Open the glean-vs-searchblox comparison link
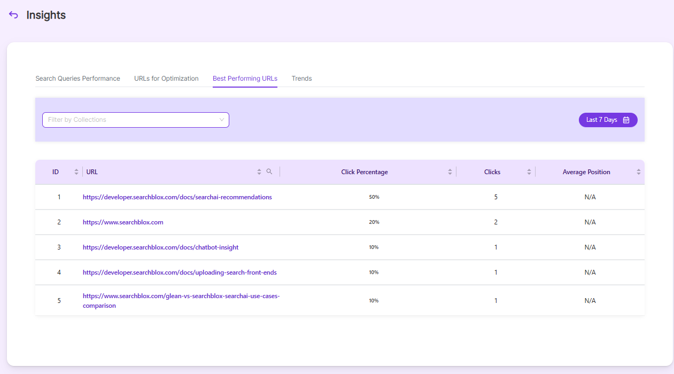 point(181,301)
